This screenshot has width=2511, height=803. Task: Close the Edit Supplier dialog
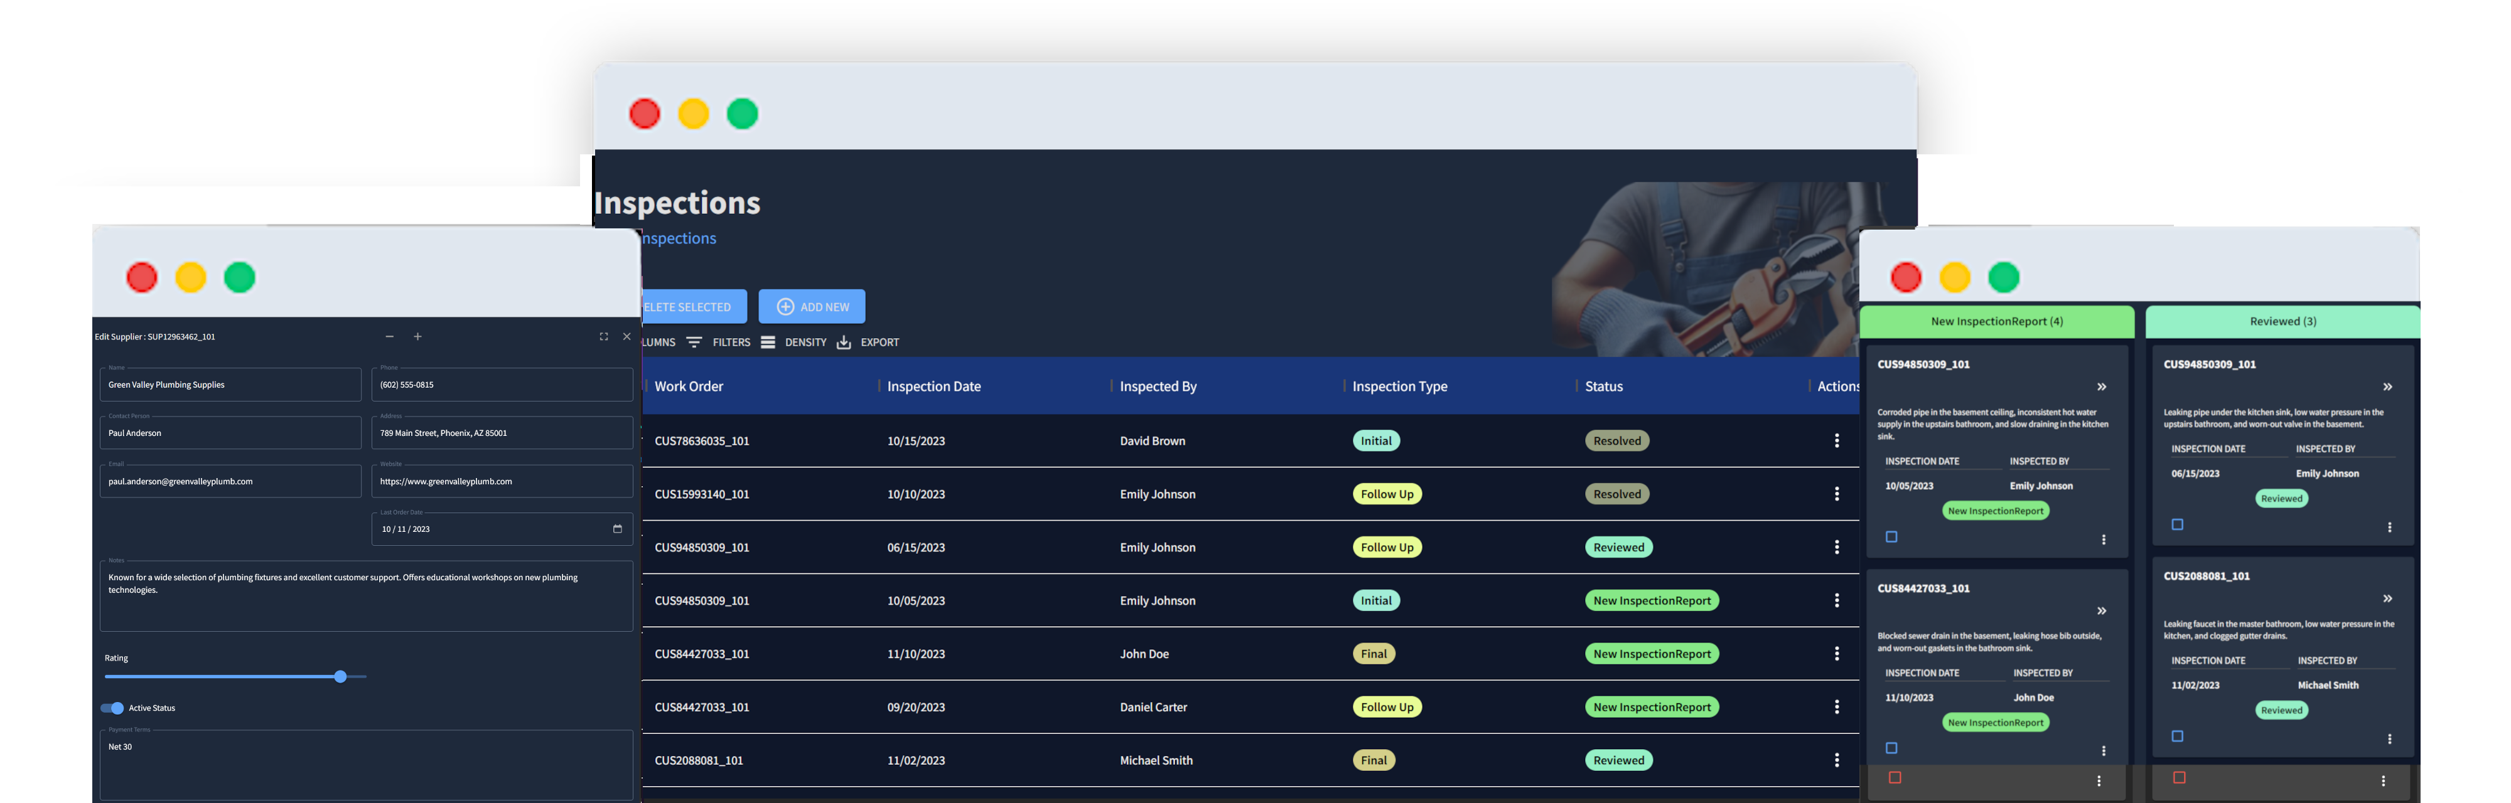[x=626, y=336]
